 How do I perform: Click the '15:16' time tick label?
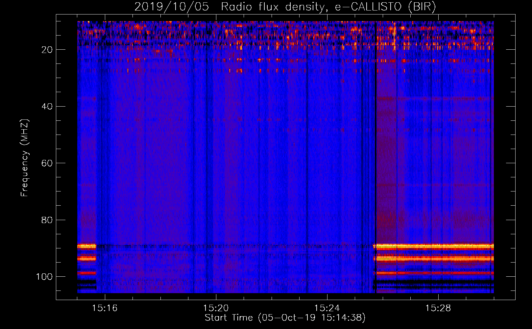tap(105, 308)
